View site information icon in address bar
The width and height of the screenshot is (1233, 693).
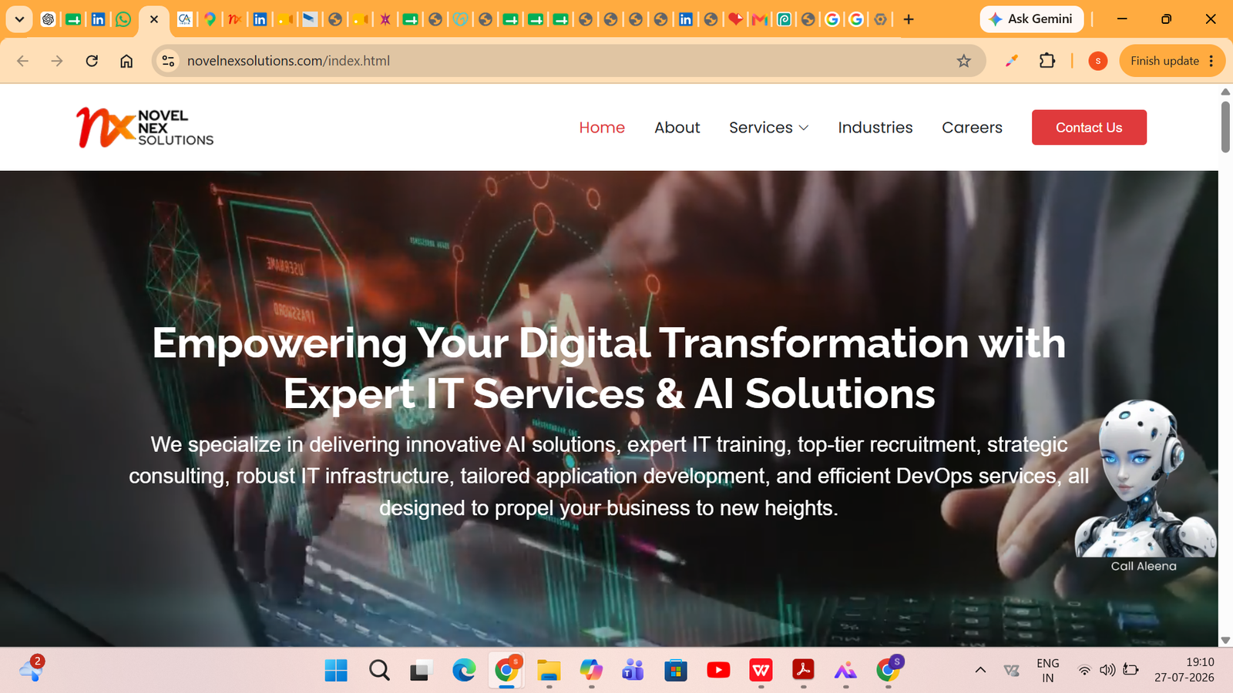pyautogui.click(x=168, y=61)
